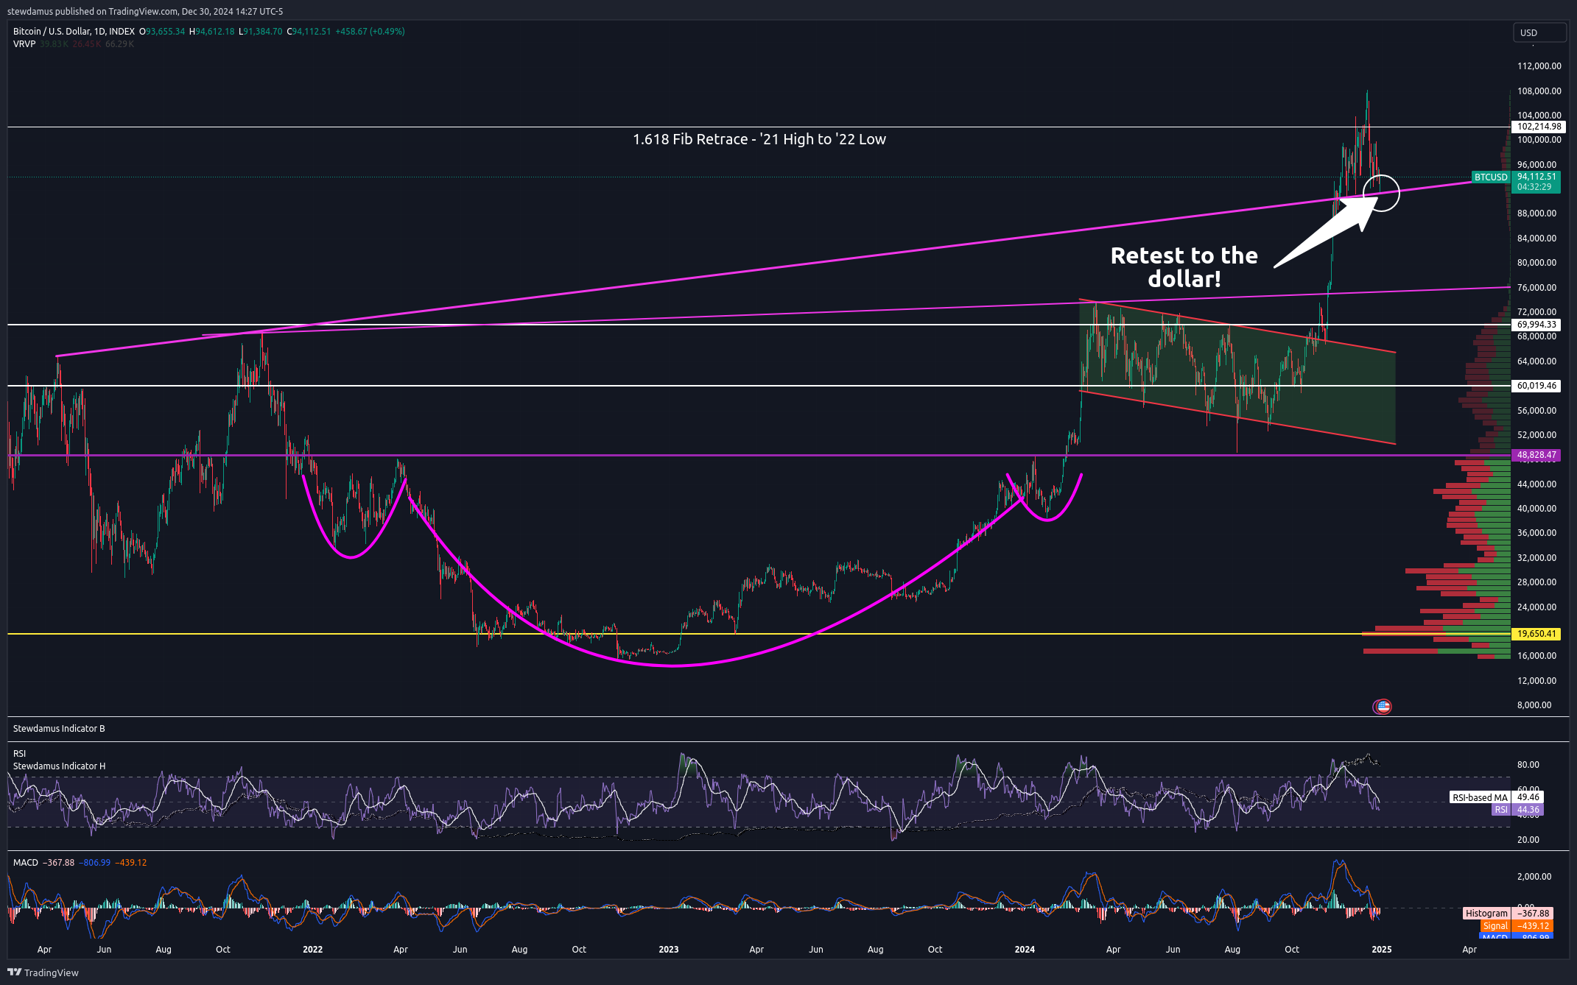Click the 2024 label on time axis

coord(1024,950)
